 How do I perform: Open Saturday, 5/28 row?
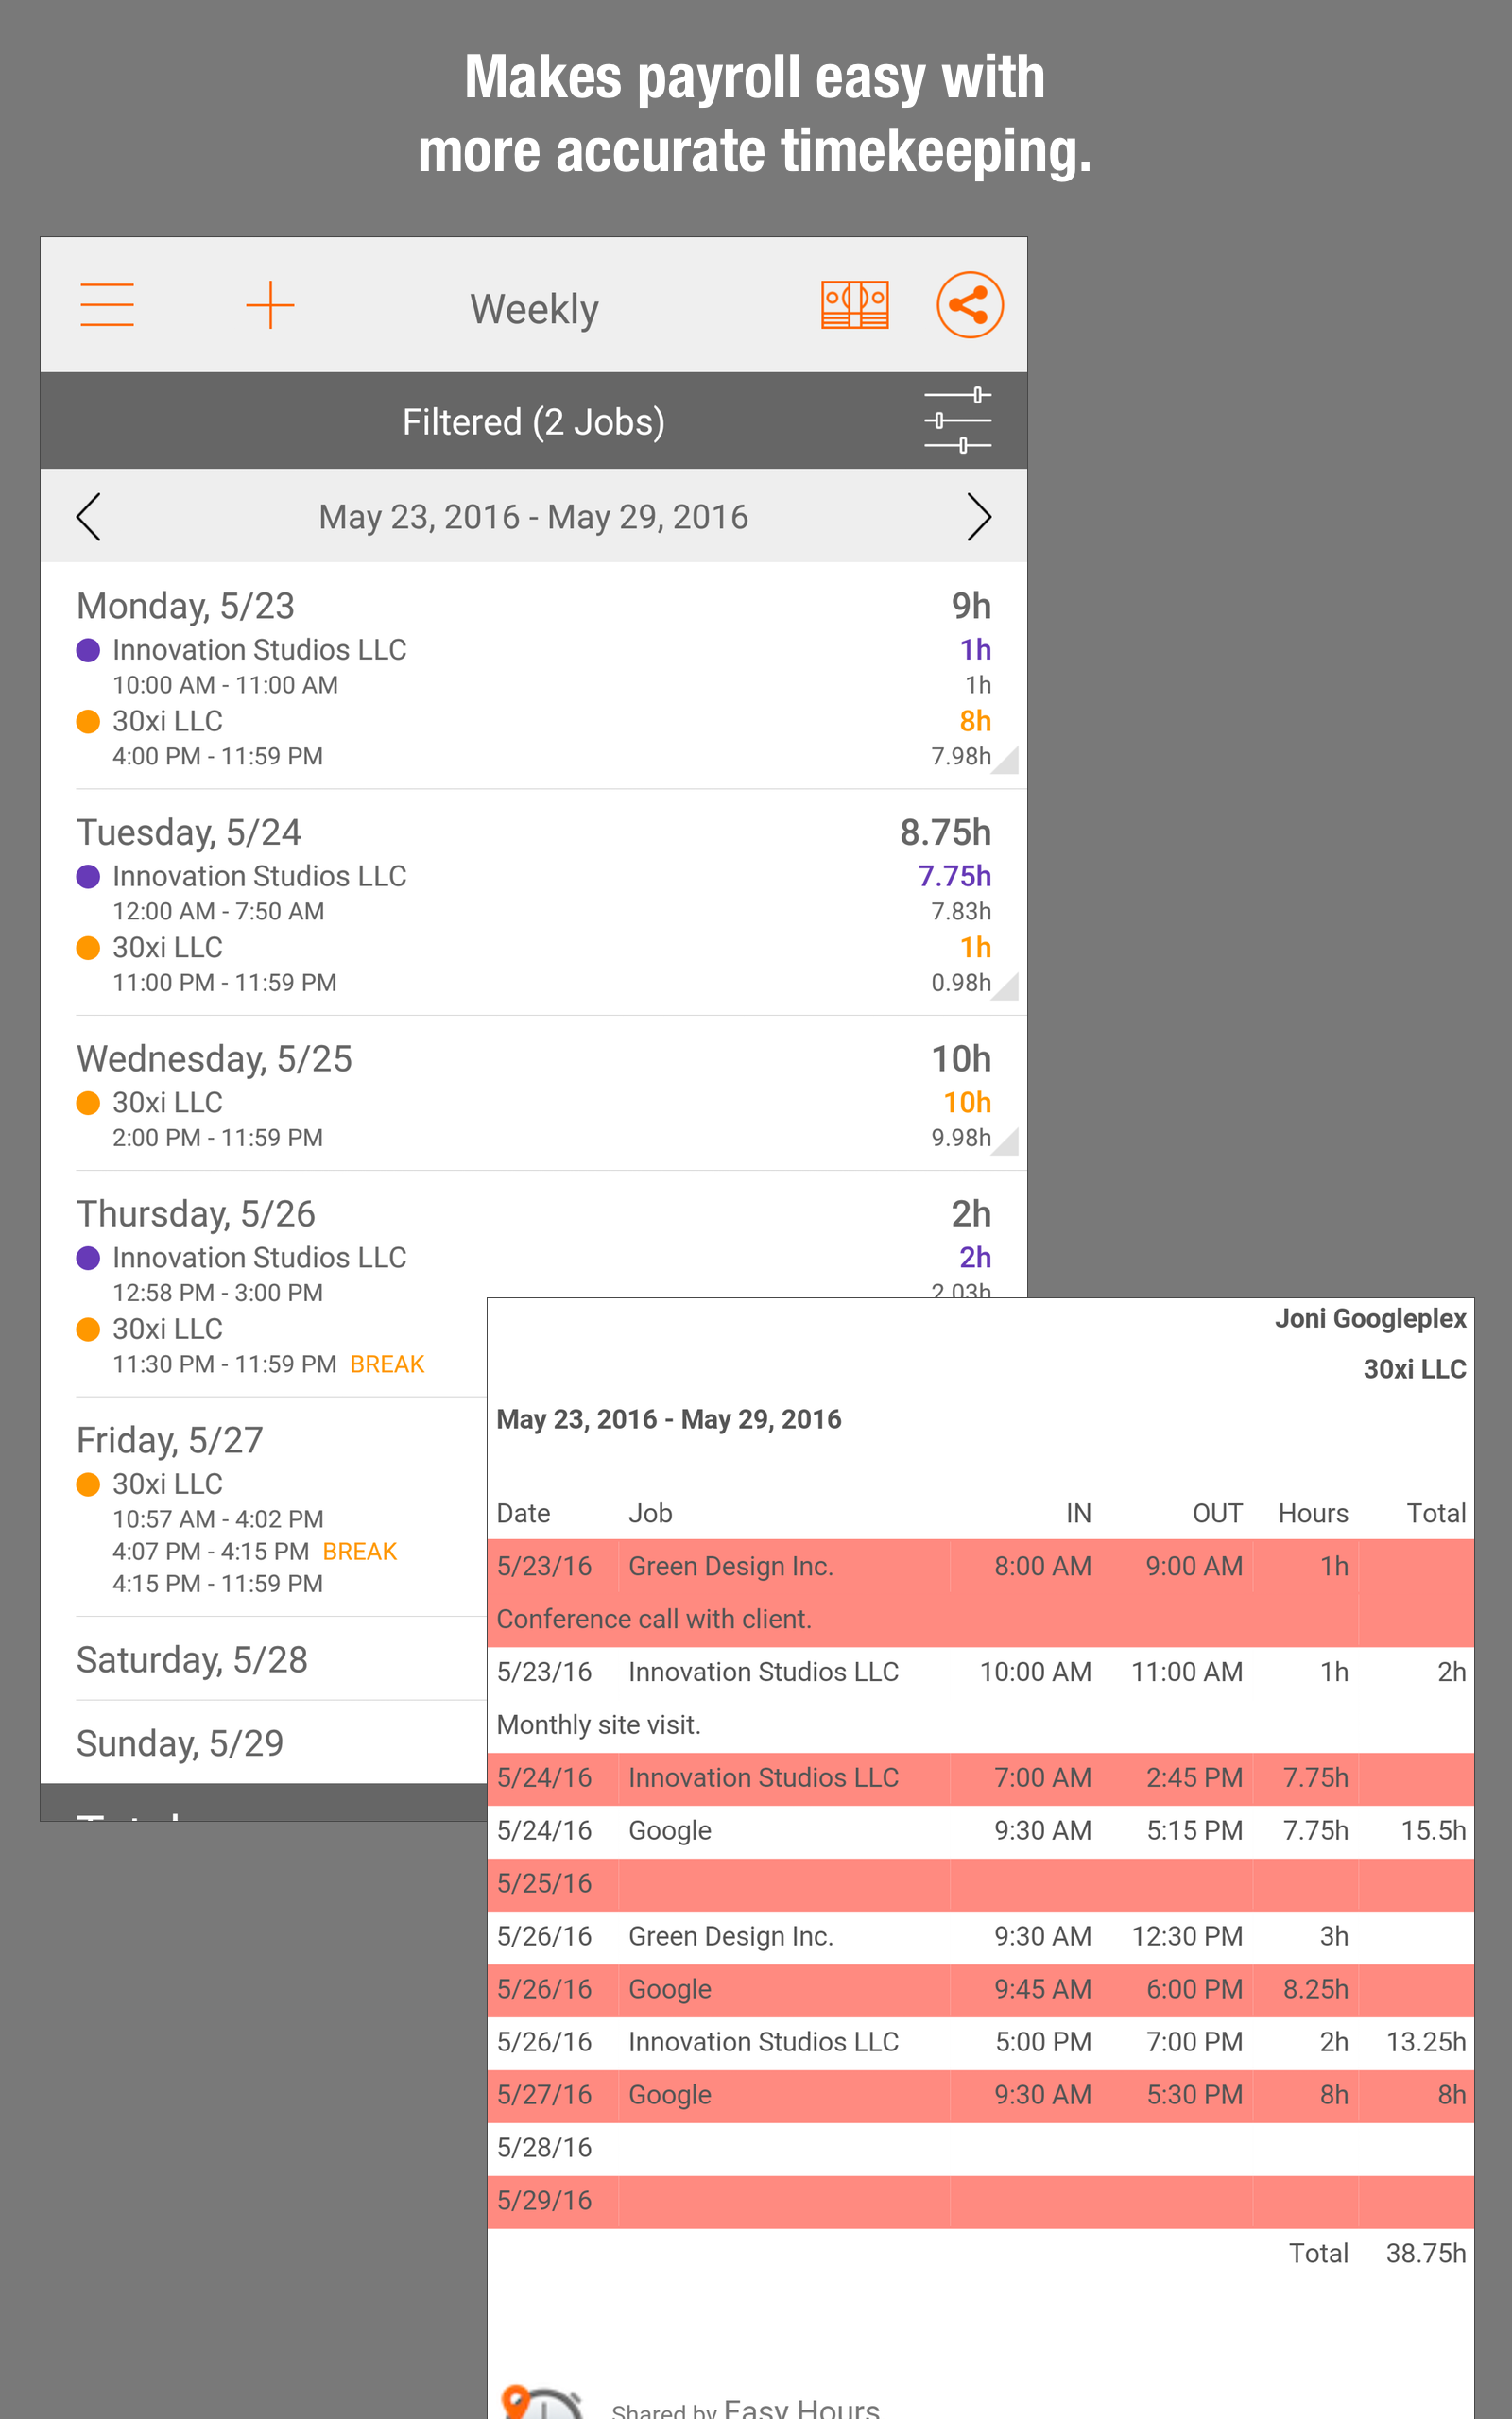pyautogui.click(x=192, y=1659)
